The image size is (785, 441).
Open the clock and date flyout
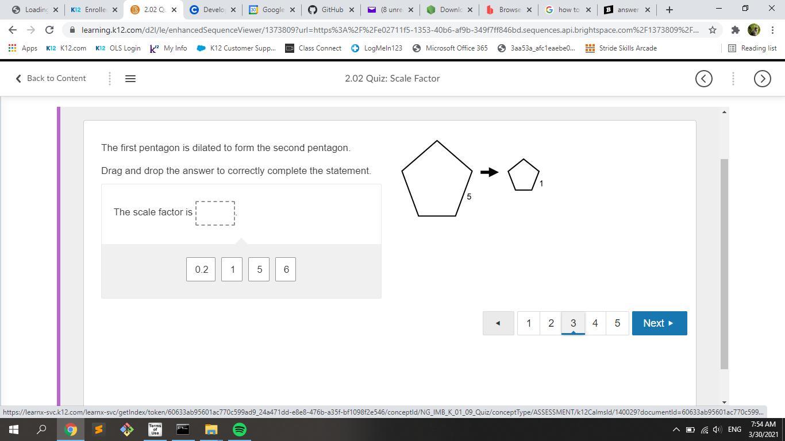pyautogui.click(x=763, y=430)
